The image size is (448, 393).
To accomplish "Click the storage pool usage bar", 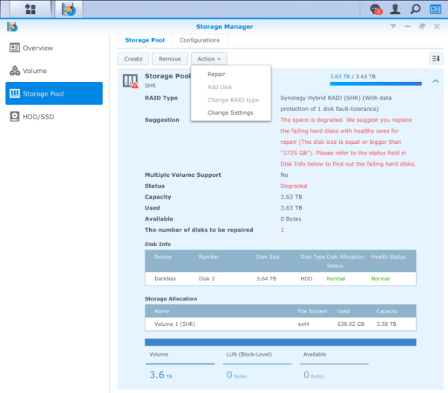I will click(375, 83).
